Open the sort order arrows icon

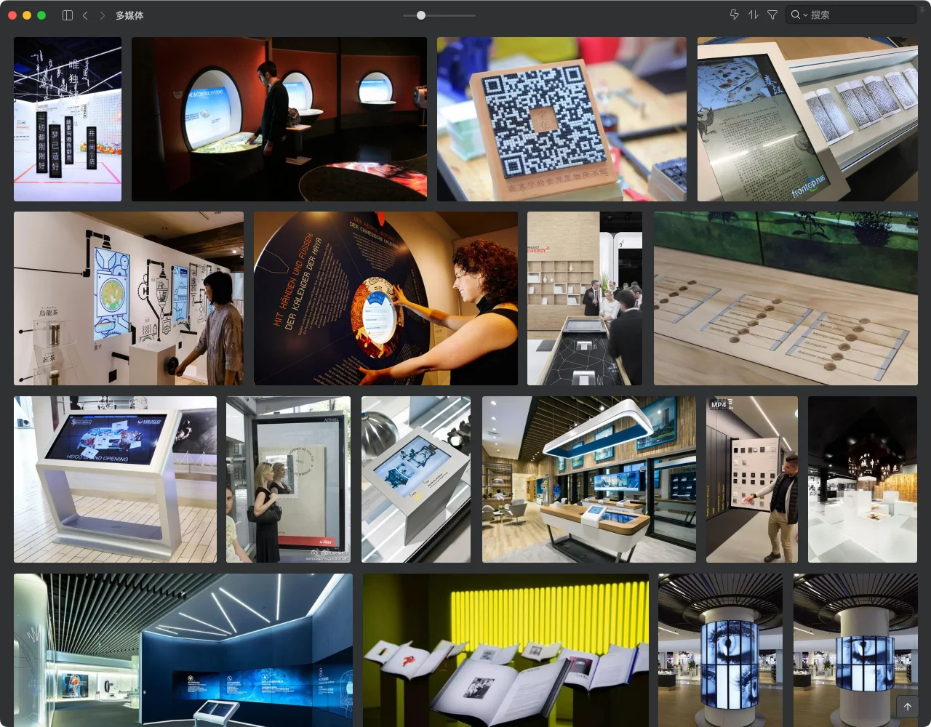tap(753, 15)
